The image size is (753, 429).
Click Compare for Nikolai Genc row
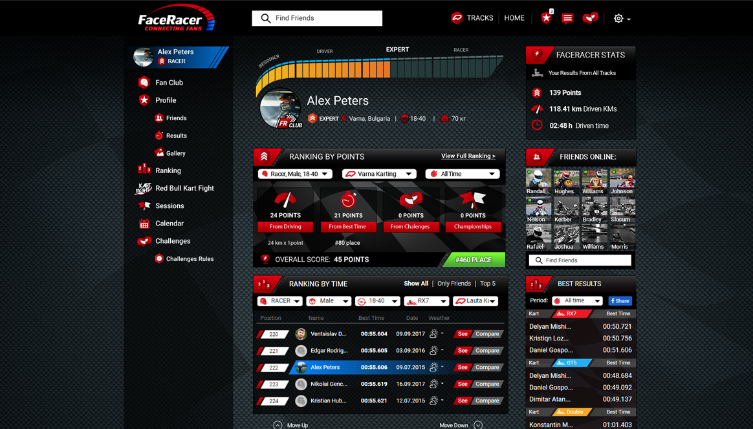[487, 384]
